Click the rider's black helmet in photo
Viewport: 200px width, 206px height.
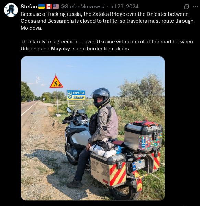pyautogui.click(x=101, y=97)
